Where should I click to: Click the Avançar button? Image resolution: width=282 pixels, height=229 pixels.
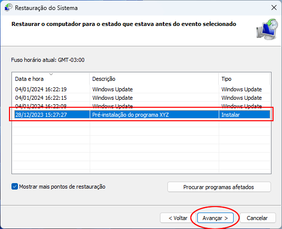[x=215, y=218]
